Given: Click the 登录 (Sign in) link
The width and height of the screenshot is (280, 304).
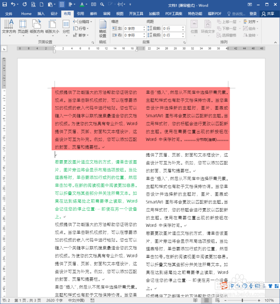Looking at the screenshot, I should tap(253, 14).
